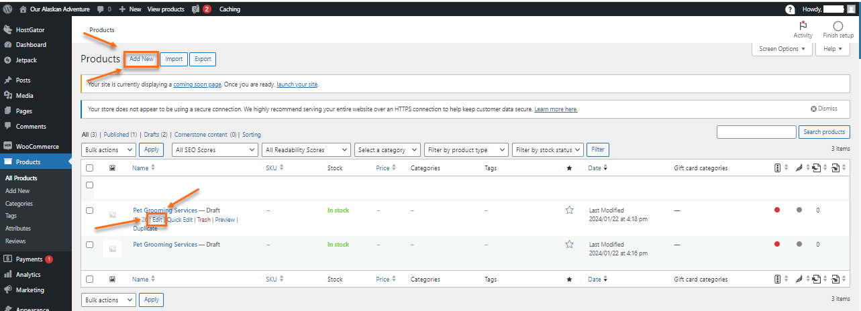The image size is (861, 311).
Task: Check the first Pet Grooming Services row
Action: pyautogui.click(x=89, y=210)
